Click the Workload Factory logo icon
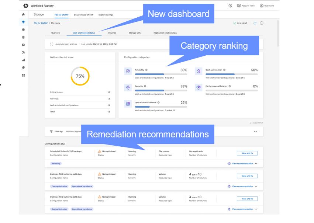The height and width of the screenshot is (223, 314). [26, 6]
